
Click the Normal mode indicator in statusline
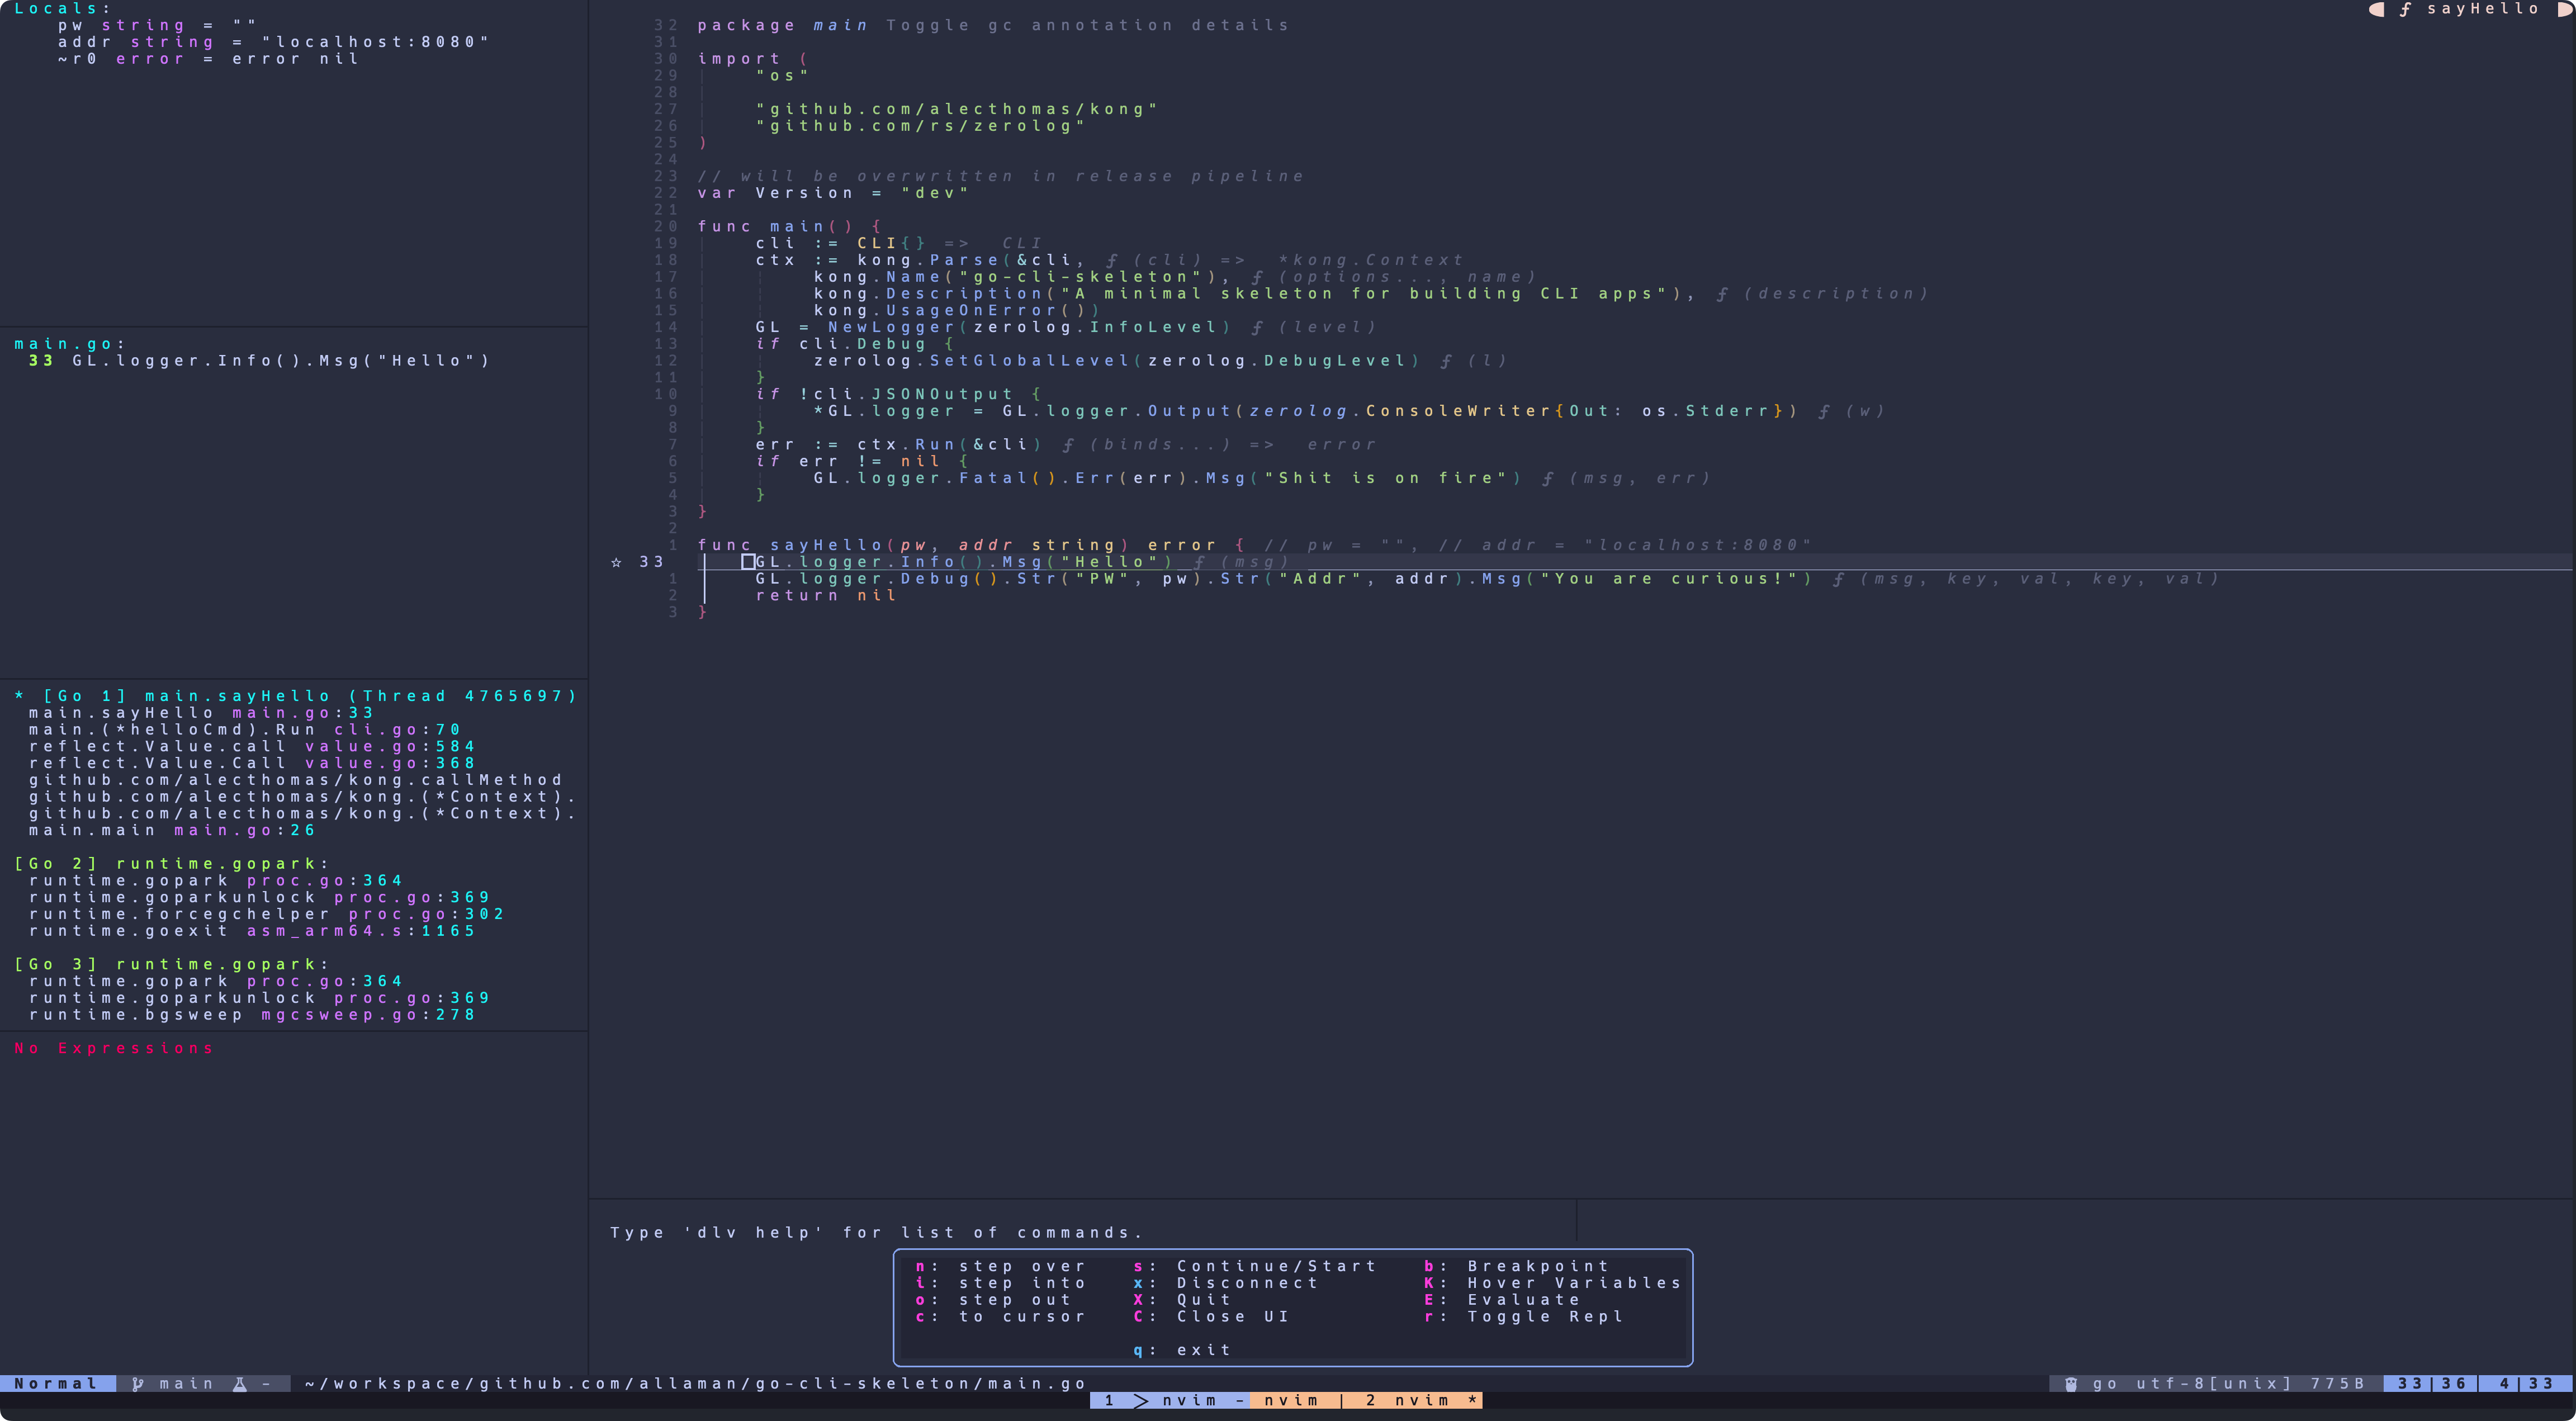[56, 1384]
